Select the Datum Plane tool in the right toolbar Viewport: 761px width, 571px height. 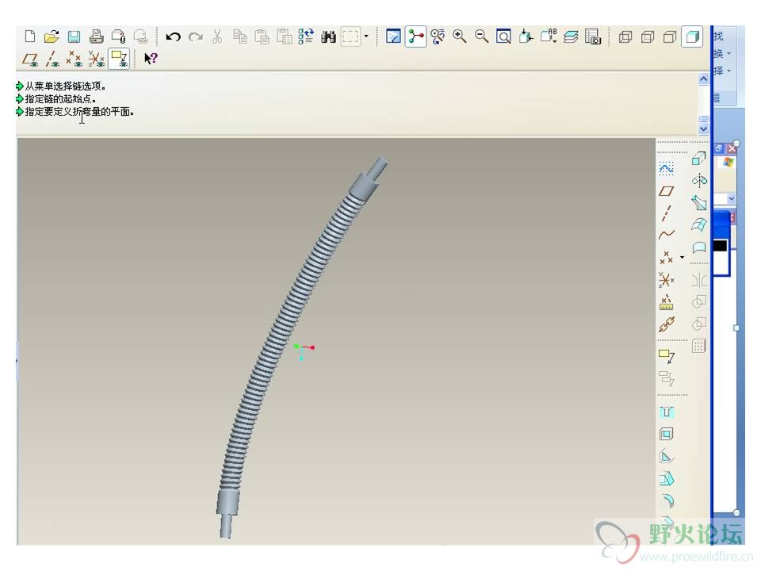[667, 191]
